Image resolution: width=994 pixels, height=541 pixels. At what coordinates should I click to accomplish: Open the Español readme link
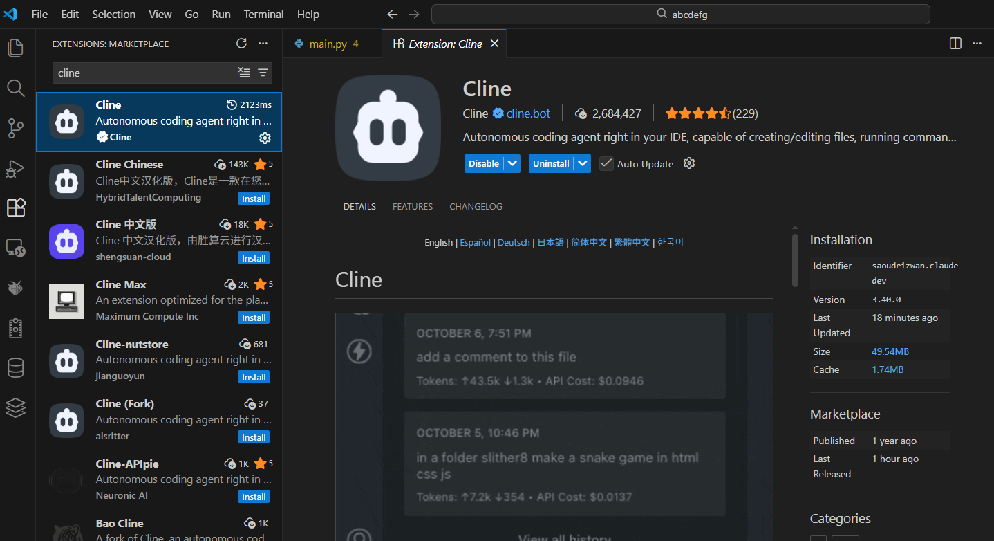tap(476, 242)
